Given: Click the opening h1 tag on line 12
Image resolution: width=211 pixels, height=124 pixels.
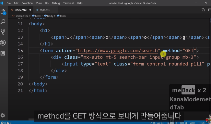Looking at the screenshot, I should 45,31.
